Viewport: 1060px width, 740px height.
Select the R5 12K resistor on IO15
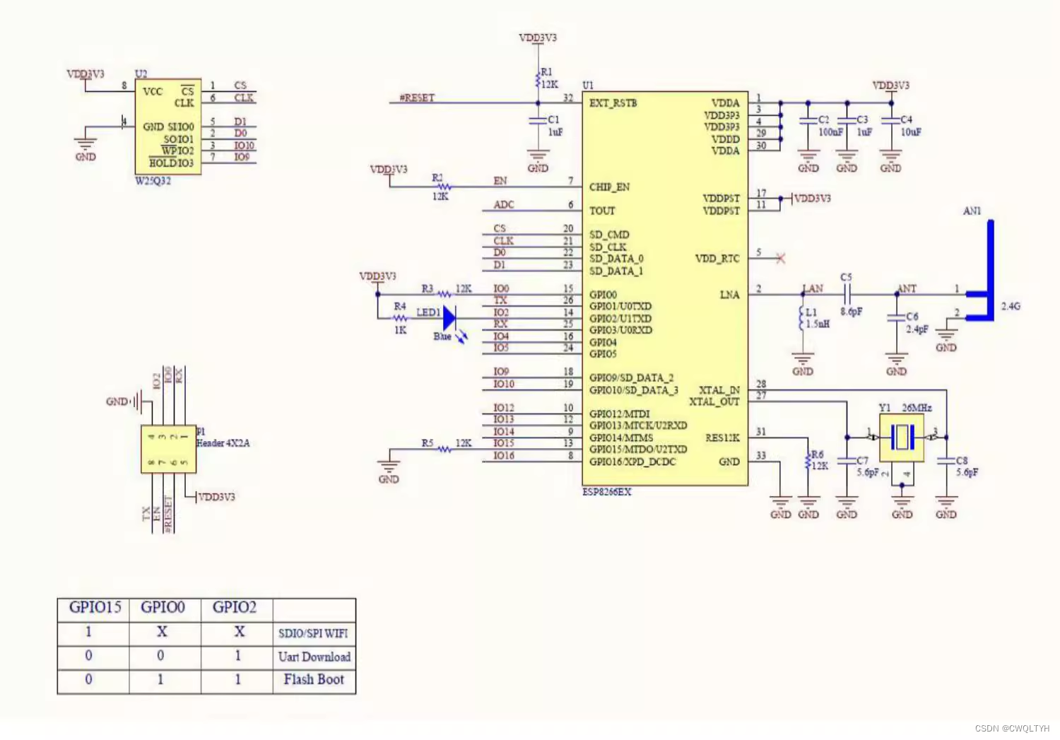pyautogui.click(x=444, y=449)
